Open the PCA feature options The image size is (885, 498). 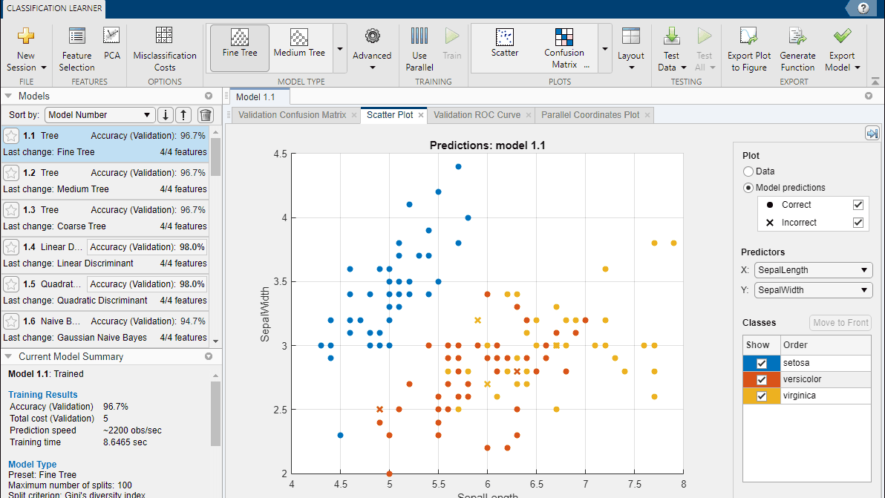[111, 48]
